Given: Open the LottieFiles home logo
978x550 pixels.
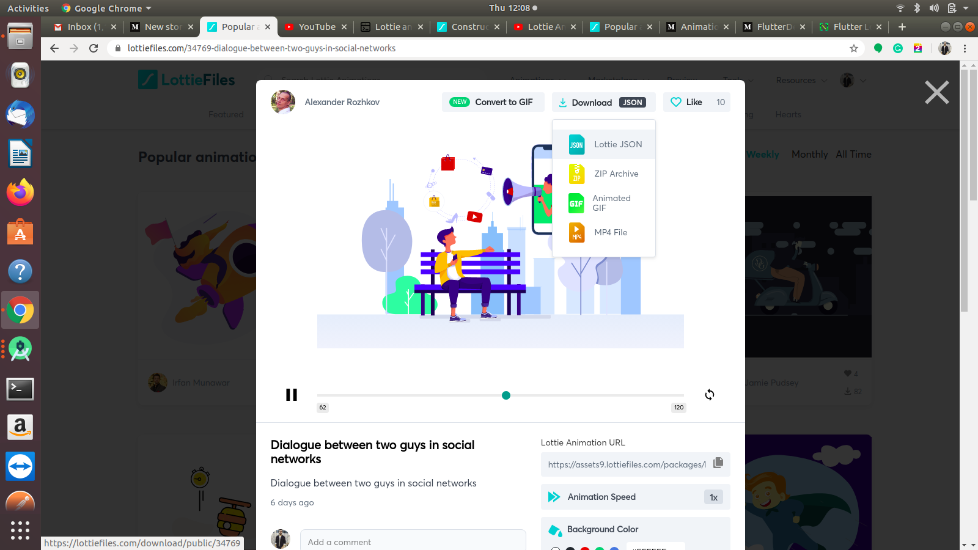Looking at the screenshot, I should pos(186,79).
